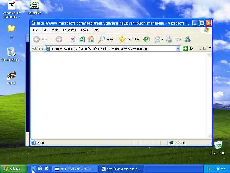Click the vertical scrollbar down arrow

tap(209, 136)
